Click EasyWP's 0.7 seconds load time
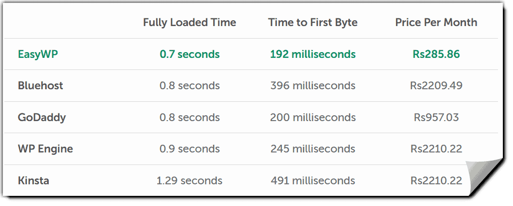513x206 pixels. tap(190, 54)
